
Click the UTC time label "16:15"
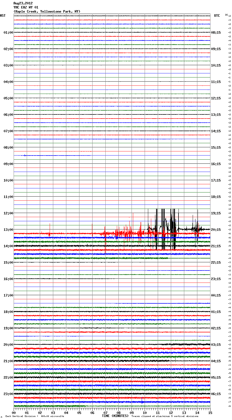tap(216, 164)
